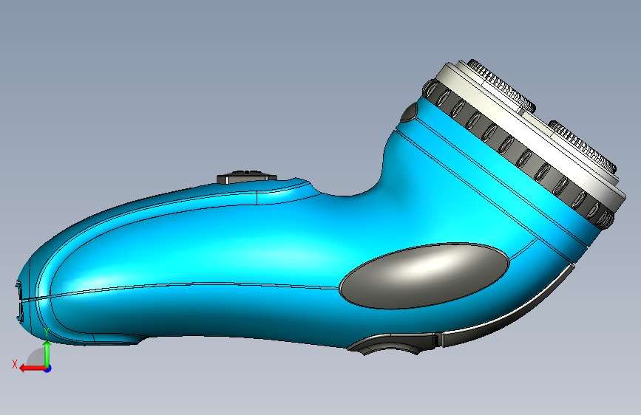This screenshot has height=415, width=641.
Task: Click the blue Z axis dot on triad
Action: coord(48,368)
